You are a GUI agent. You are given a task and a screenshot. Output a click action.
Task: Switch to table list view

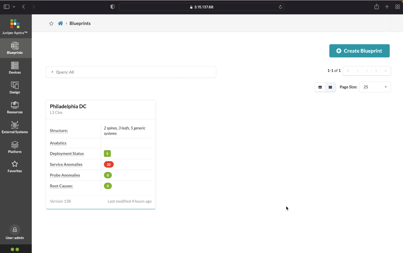coord(320,87)
